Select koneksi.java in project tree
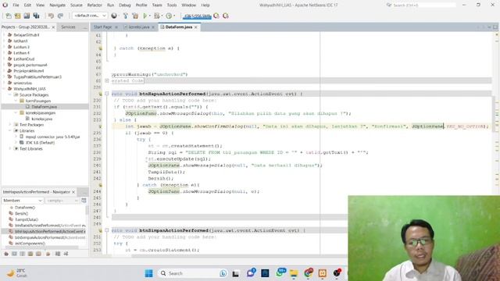Viewport: 500px width, 281px height. pyautogui.click(x=41, y=119)
